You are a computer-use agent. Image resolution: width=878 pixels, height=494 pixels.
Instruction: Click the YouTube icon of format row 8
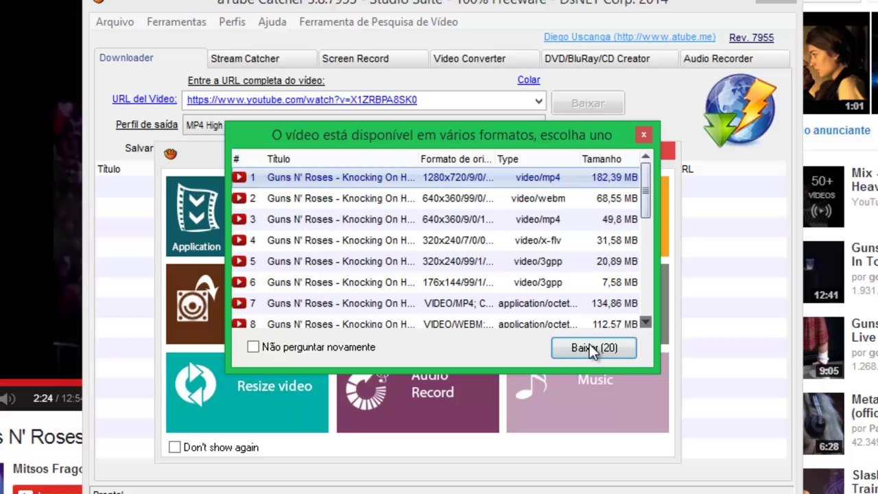coord(239,324)
